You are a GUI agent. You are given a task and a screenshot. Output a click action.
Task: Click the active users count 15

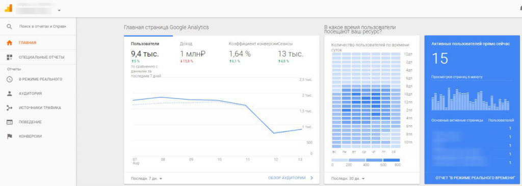coord(440,59)
